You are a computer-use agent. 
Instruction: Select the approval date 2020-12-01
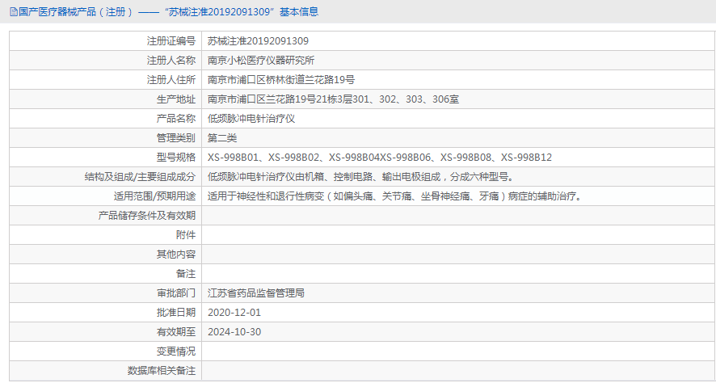[x=234, y=313]
